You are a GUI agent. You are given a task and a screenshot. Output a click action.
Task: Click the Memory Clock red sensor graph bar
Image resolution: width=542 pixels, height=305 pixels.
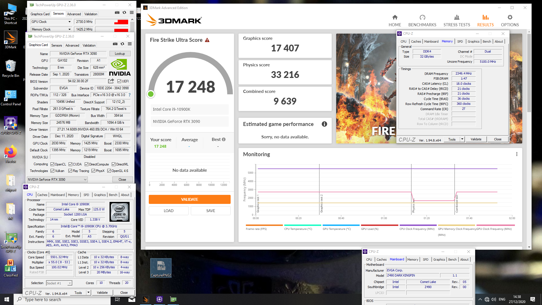tap(121, 30)
